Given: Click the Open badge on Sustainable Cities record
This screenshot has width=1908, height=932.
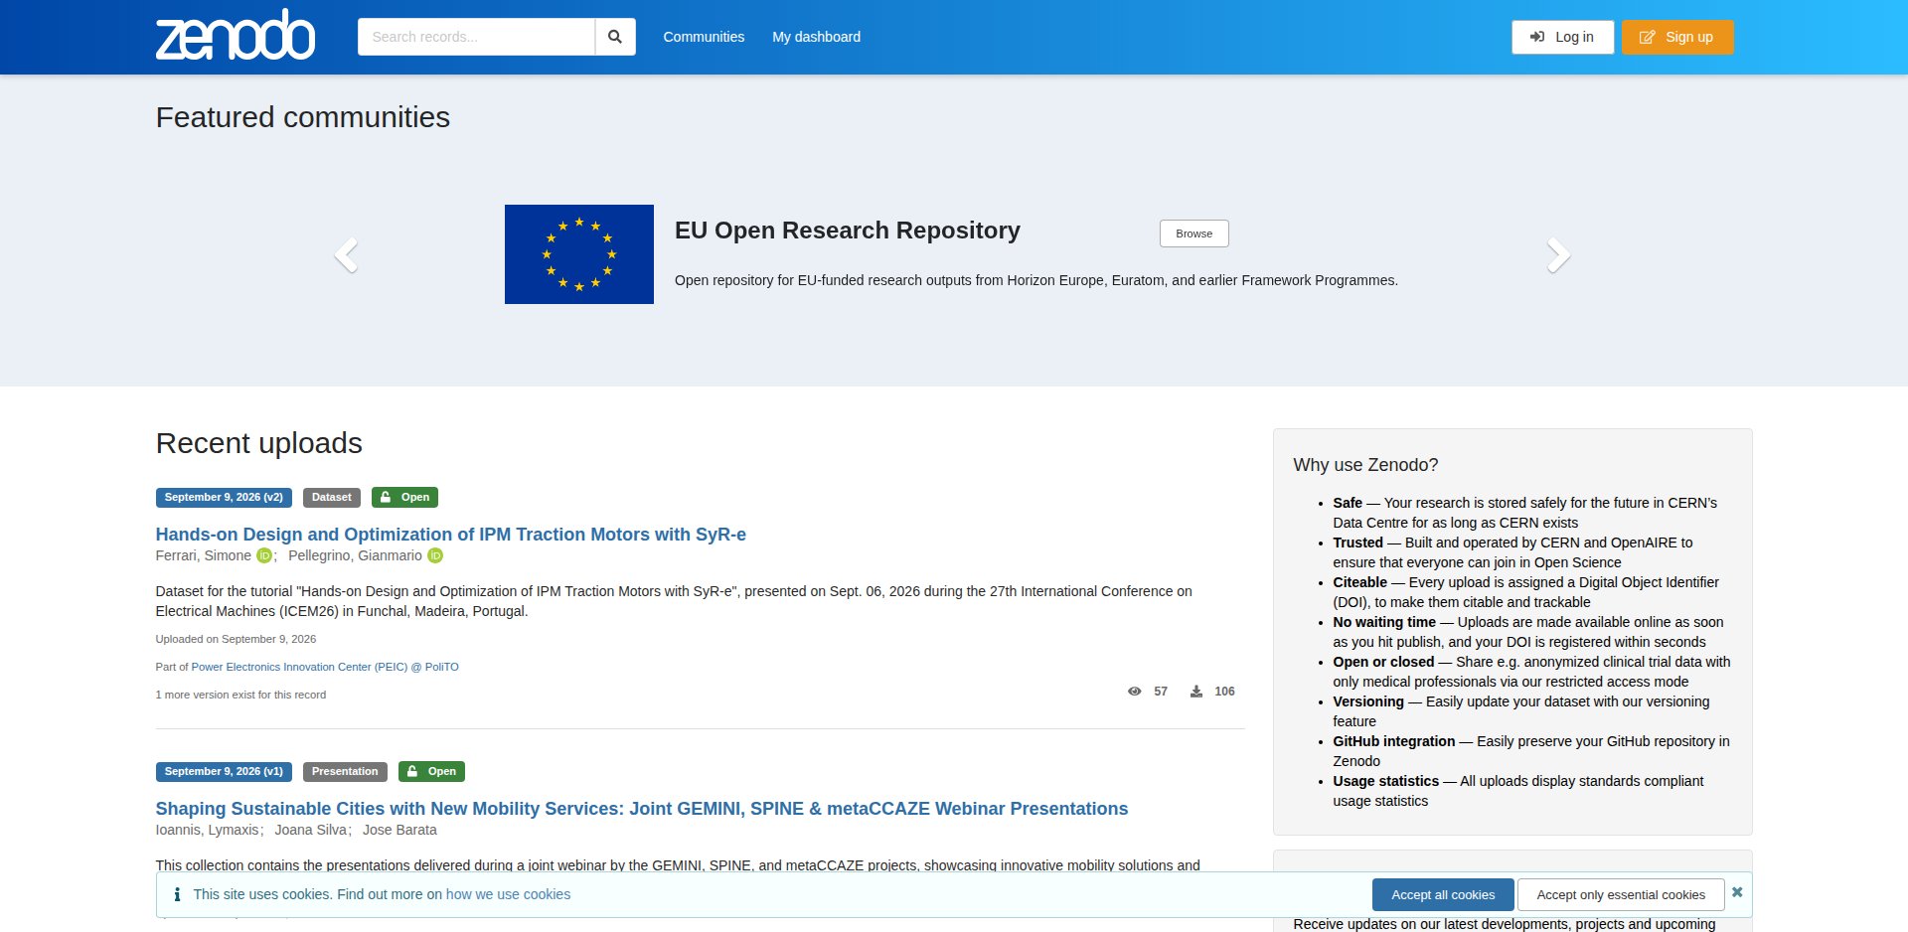Looking at the screenshot, I should [x=431, y=771].
